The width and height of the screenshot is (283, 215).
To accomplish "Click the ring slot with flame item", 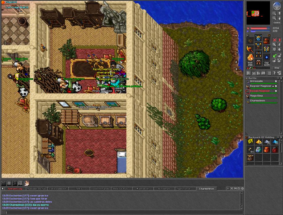I will (x=250, y=57).
